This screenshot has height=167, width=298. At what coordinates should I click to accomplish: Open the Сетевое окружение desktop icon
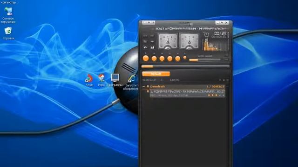pos(8,15)
